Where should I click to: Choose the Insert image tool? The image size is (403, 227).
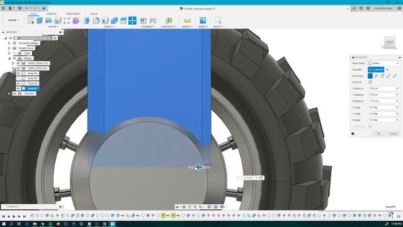click(203, 21)
